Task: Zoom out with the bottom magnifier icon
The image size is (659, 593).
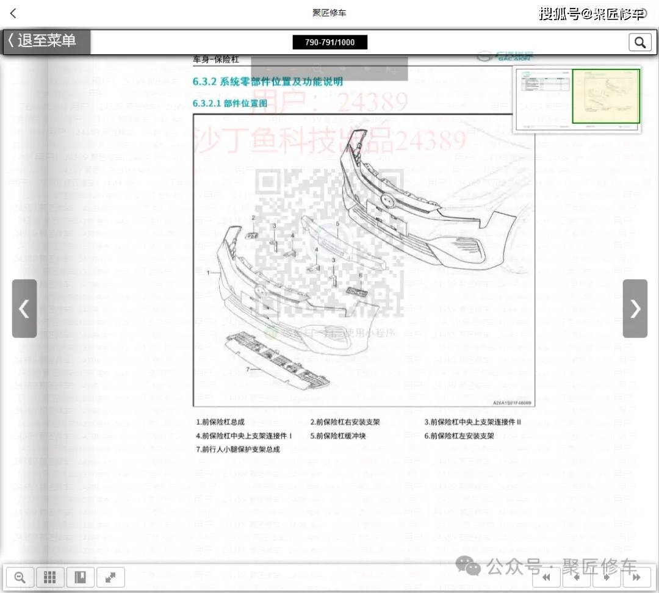Action: click(x=20, y=577)
